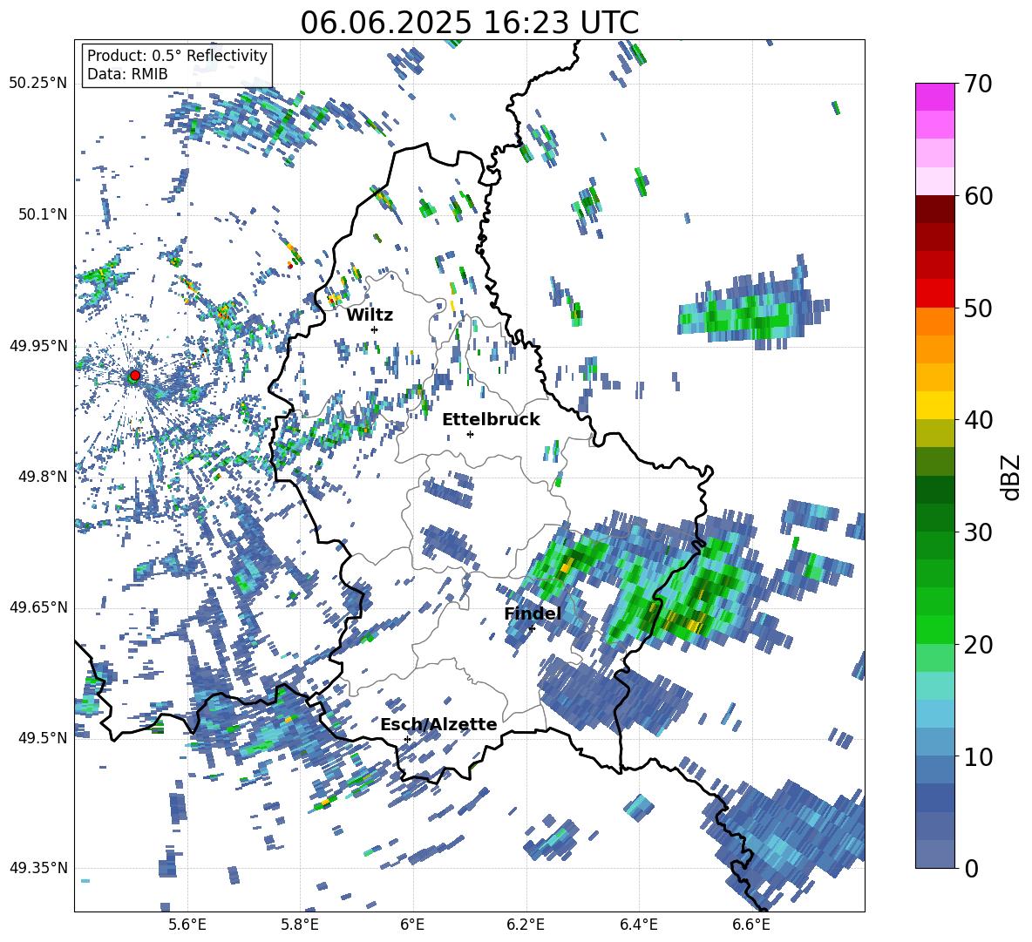Click the orange colorbar segment just below 50
Viewport: 1032px width, 942px height.
[934, 322]
